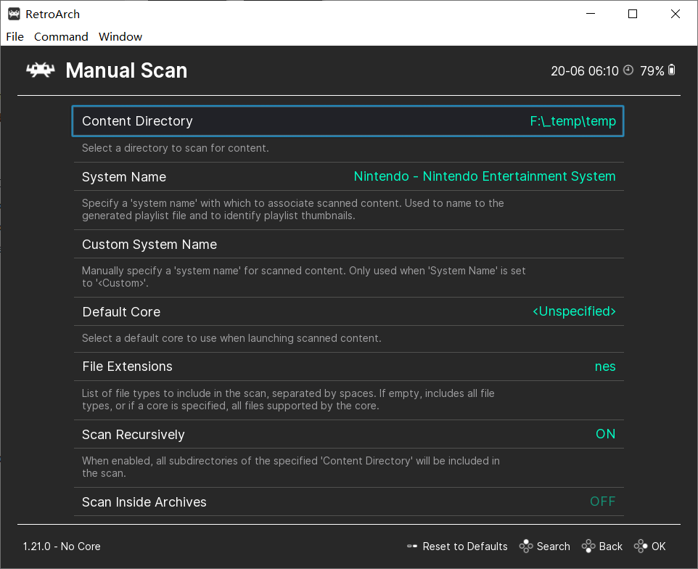
Task: Select the Scan Recursively row label
Action: click(133, 435)
